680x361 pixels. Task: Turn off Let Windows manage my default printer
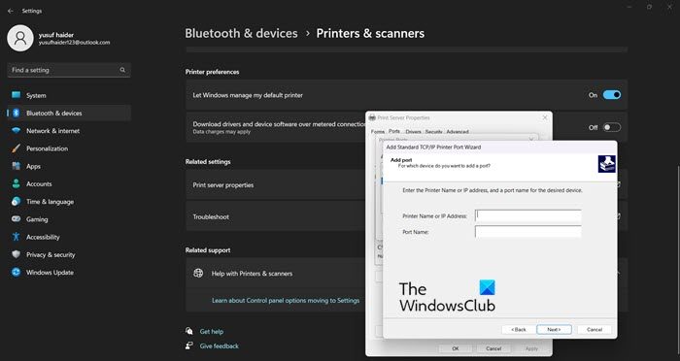click(611, 95)
